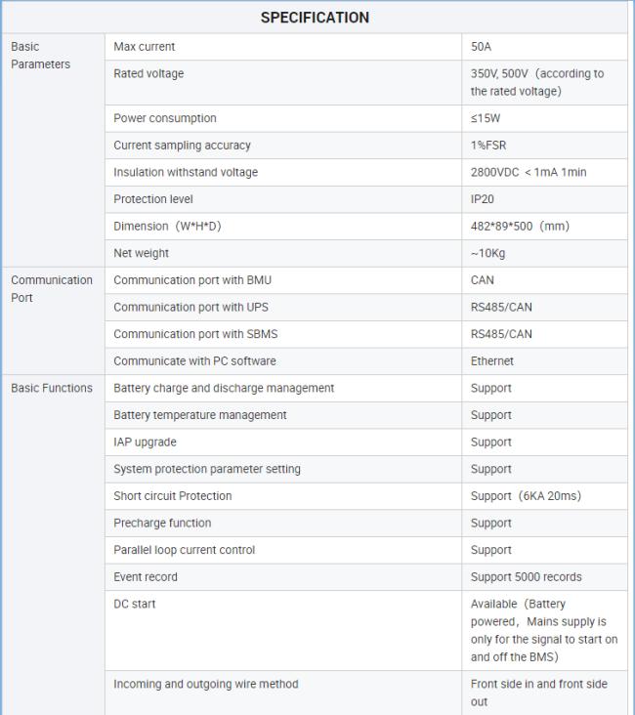Click the DC start row label
The height and width of the screenshot is (715, 635).
click(135, 604)
